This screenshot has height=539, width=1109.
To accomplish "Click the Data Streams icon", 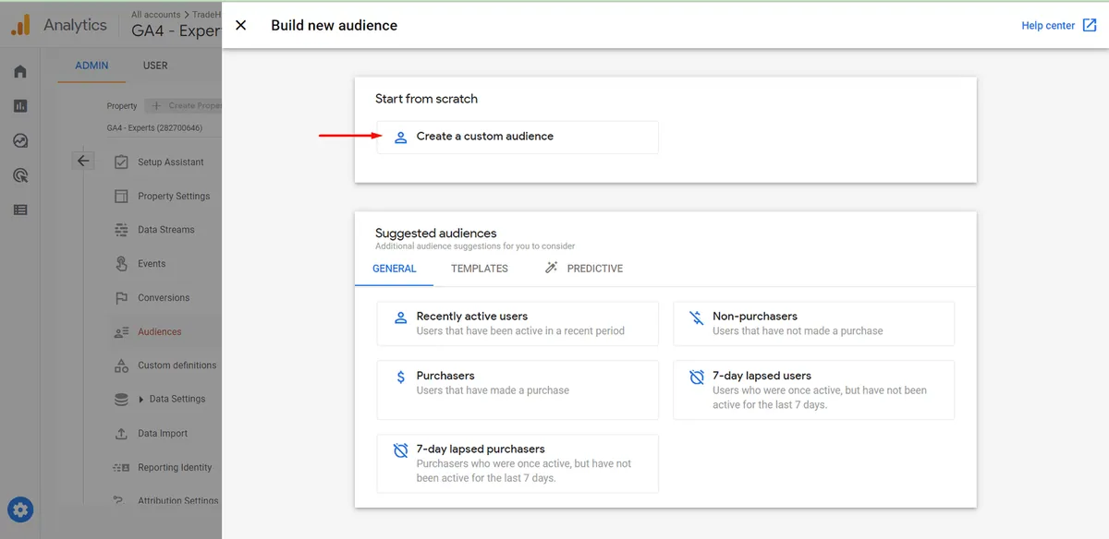I will point(121,230).
